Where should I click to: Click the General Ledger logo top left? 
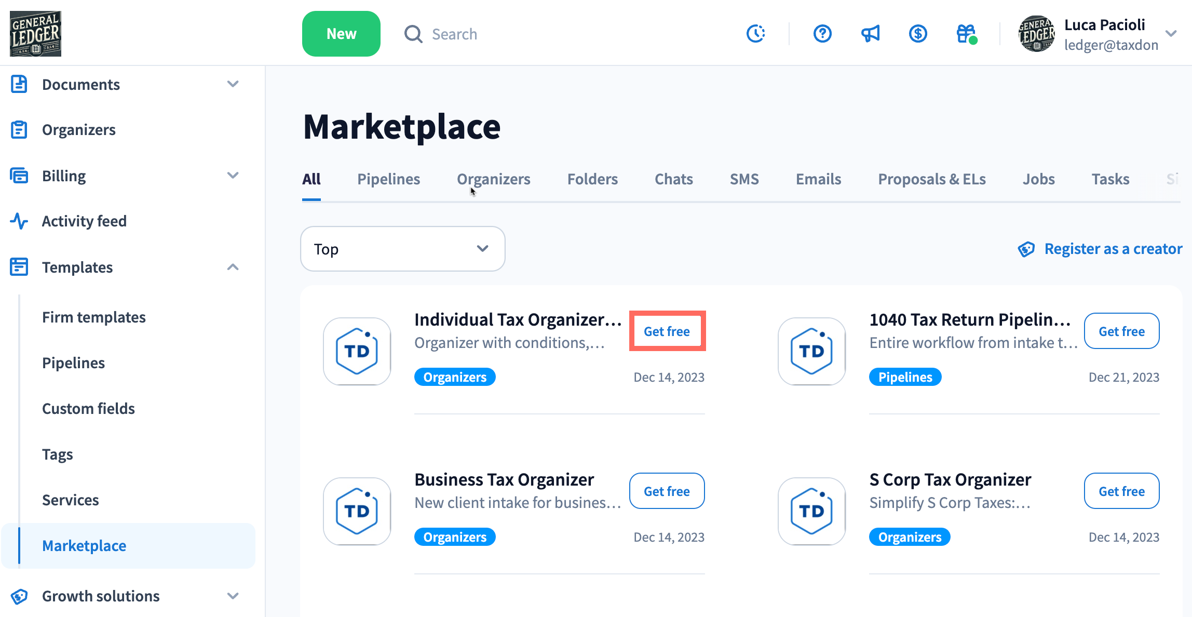[35, 34]
